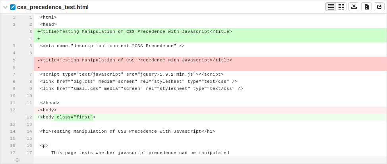Collapse the css_precedence_test.html diff chevron
The image size is (387, 164).
coord(6,8)
